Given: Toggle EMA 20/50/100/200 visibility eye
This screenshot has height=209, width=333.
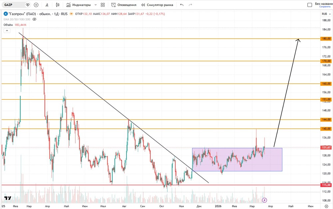Looking at the screenshot, I should [34, 19].
